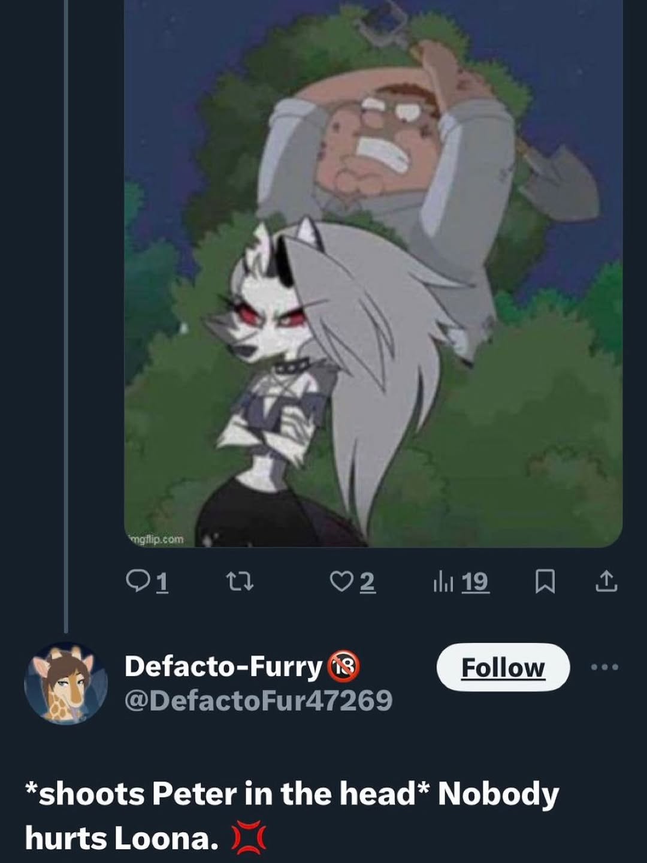Click the reply count number 1
This screenshot has width=647, height=863.
point(162,581)
